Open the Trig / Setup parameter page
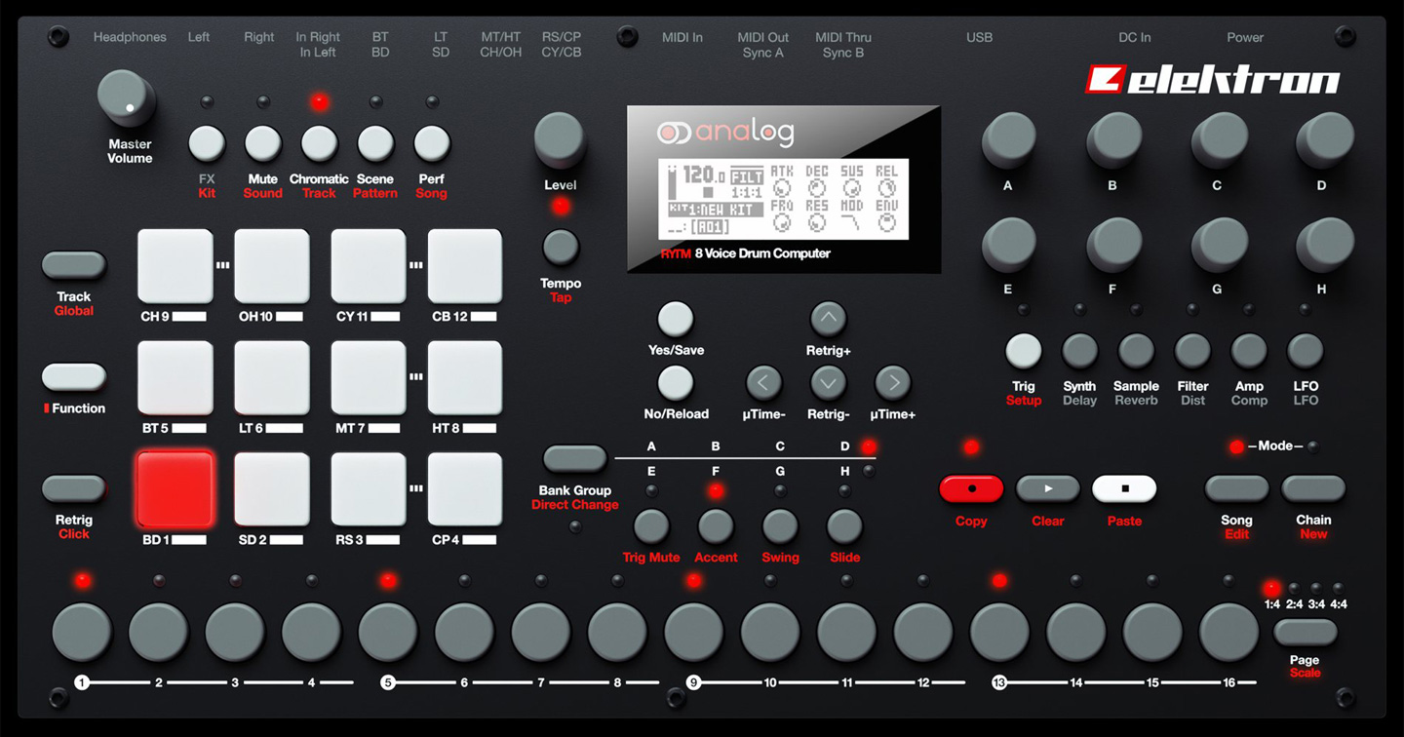This screenshot has width=1404, height=737. click(x=1024, y=350)
